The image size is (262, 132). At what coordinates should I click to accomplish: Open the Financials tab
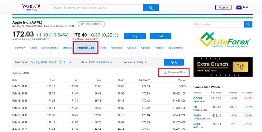click(x=117, y=48)
